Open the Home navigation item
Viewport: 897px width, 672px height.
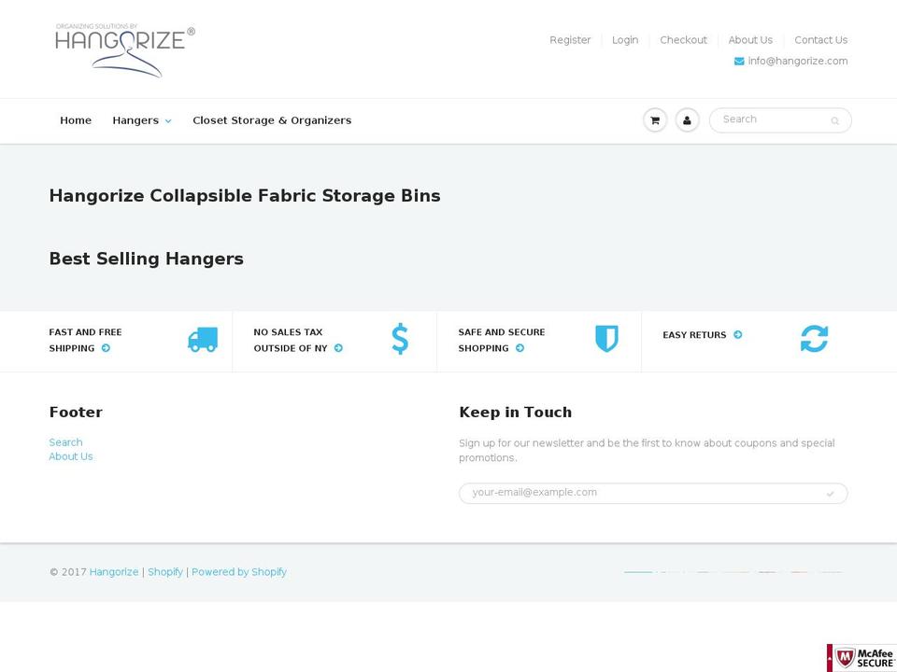[76, 120]
